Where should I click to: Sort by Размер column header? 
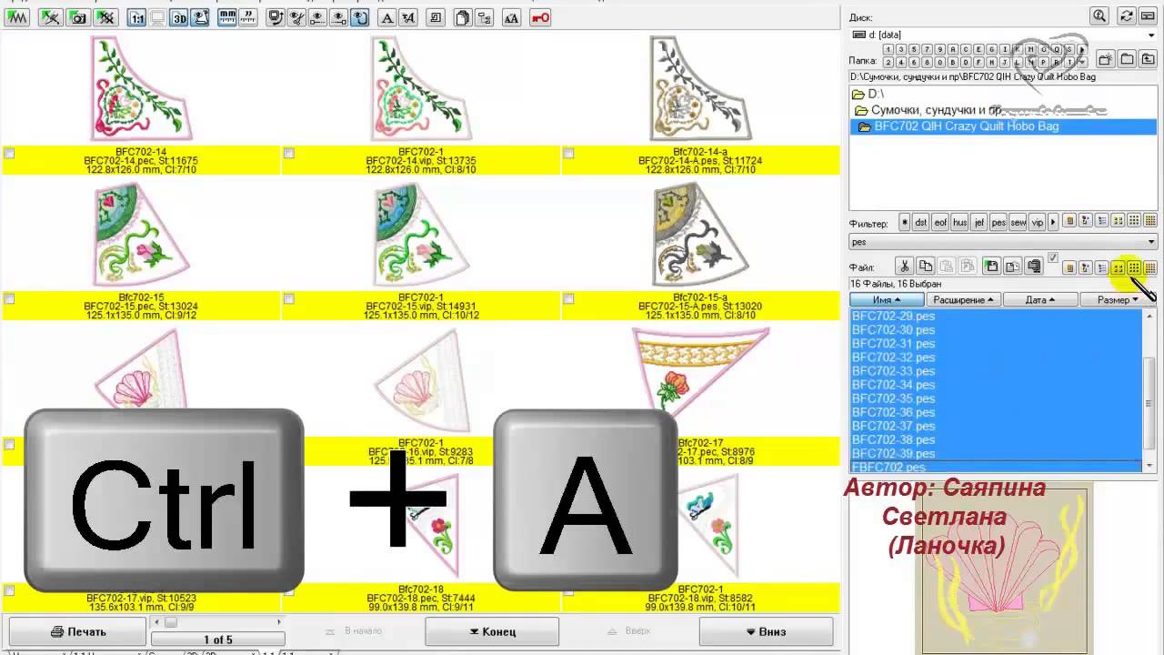pos(1117,299)
